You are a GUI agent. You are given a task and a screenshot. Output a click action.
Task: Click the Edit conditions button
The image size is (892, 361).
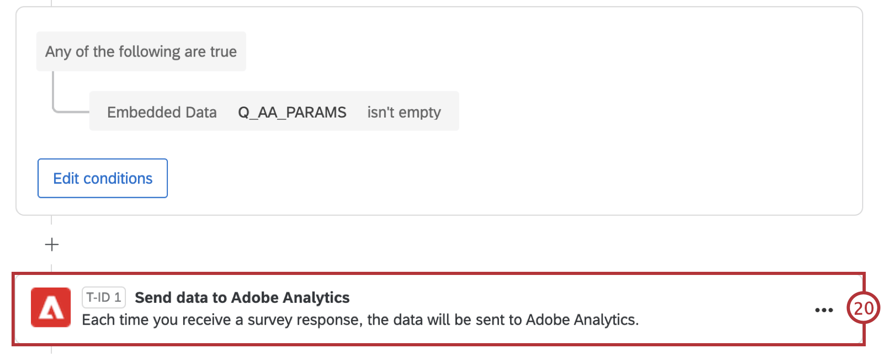point(102,178)
